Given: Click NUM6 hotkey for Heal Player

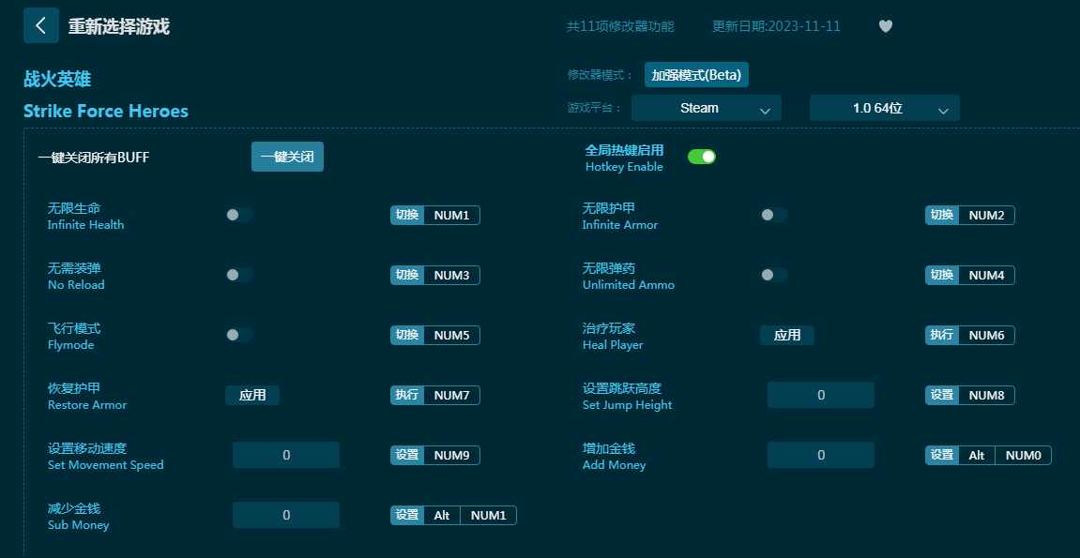Looking at the screenshot, I should pos(986,335).
